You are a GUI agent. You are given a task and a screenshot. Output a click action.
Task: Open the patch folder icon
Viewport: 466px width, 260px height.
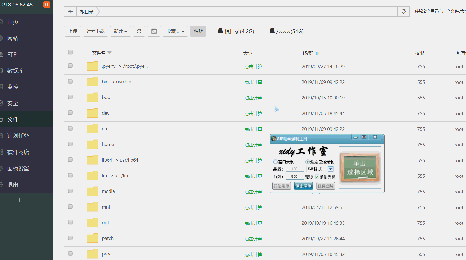92,238
